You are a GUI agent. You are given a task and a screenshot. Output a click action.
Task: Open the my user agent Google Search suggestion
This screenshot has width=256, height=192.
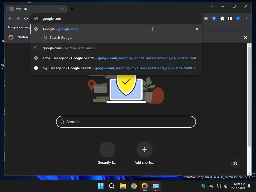tap(116, 68)
